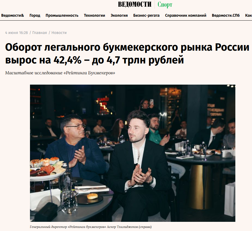The height and width of the screenshot is (231, 252).
Task: Go to Ведомости& in navigation
Action: pyautogui.click(x=12, y=16)
